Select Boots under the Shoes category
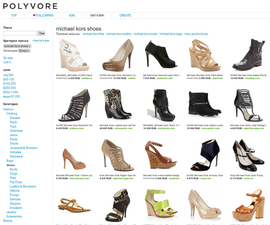This screenshot has height=225, width=270. coord(14,169)
